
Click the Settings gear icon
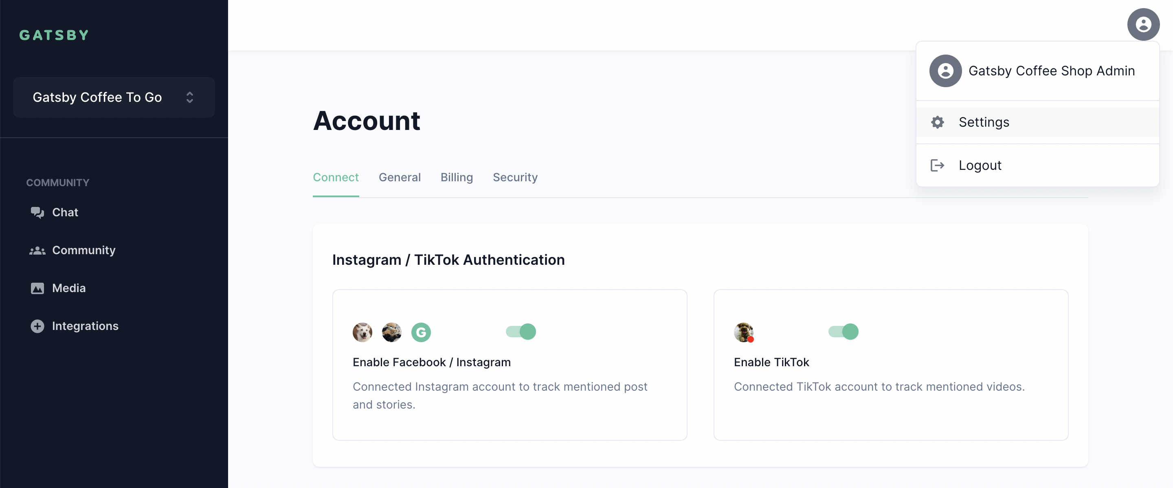(938, 122)
